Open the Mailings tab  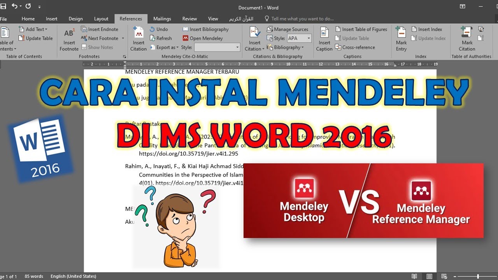click(x=162, y=19)
